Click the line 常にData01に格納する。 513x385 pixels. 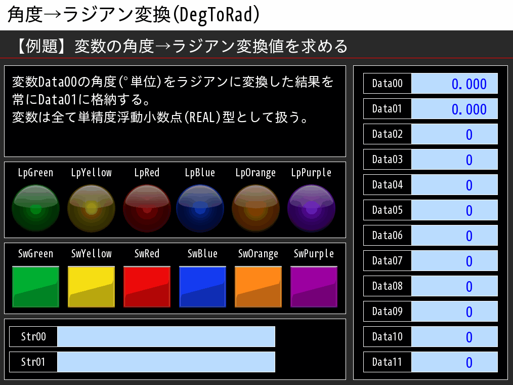(81, 99)
